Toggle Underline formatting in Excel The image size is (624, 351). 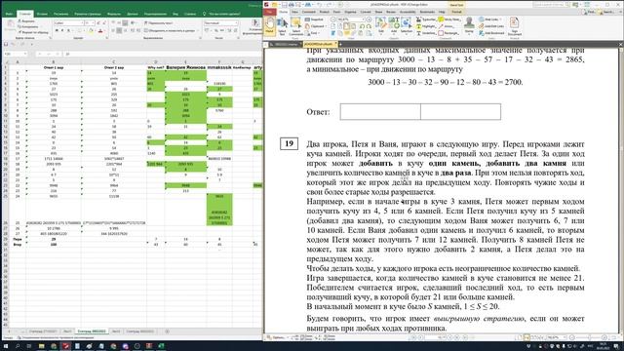pyautogui.click(x=68, y=30)
